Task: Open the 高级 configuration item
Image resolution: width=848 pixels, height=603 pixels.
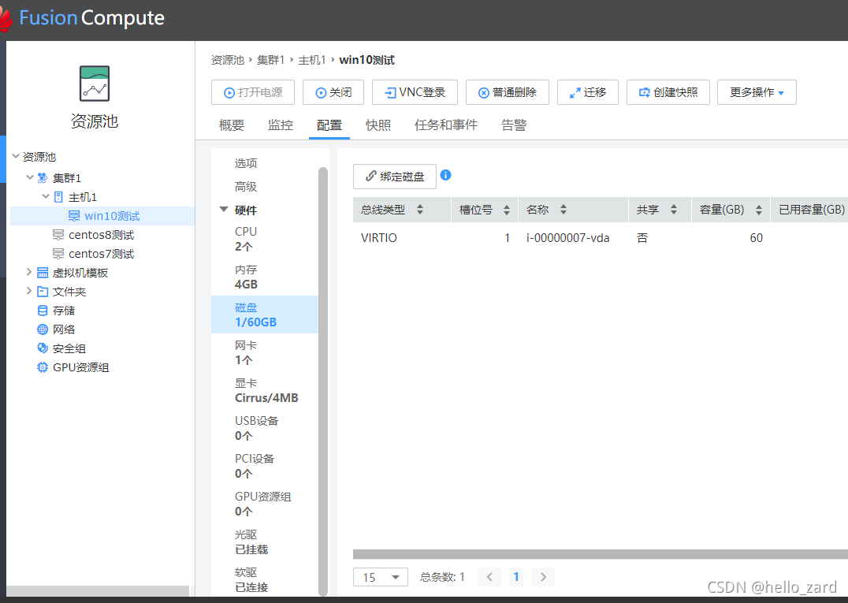Action: (246, 187)
